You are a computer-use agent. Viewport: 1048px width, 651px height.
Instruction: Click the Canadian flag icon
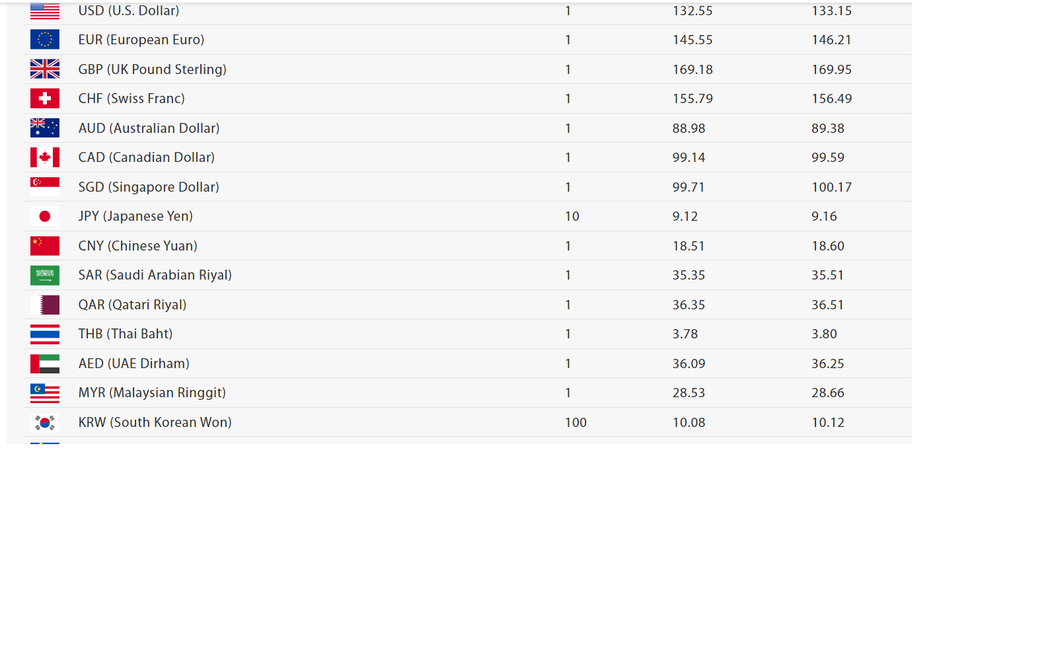(x=45, y=157)
